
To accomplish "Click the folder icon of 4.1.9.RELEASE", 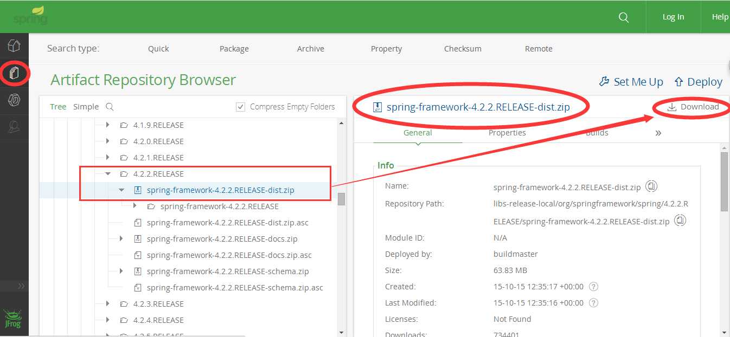I will click(x=124, y=125).
